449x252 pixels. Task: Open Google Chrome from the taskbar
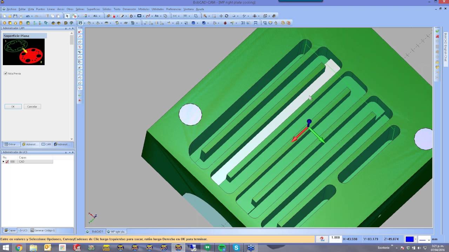pos(19,248)
